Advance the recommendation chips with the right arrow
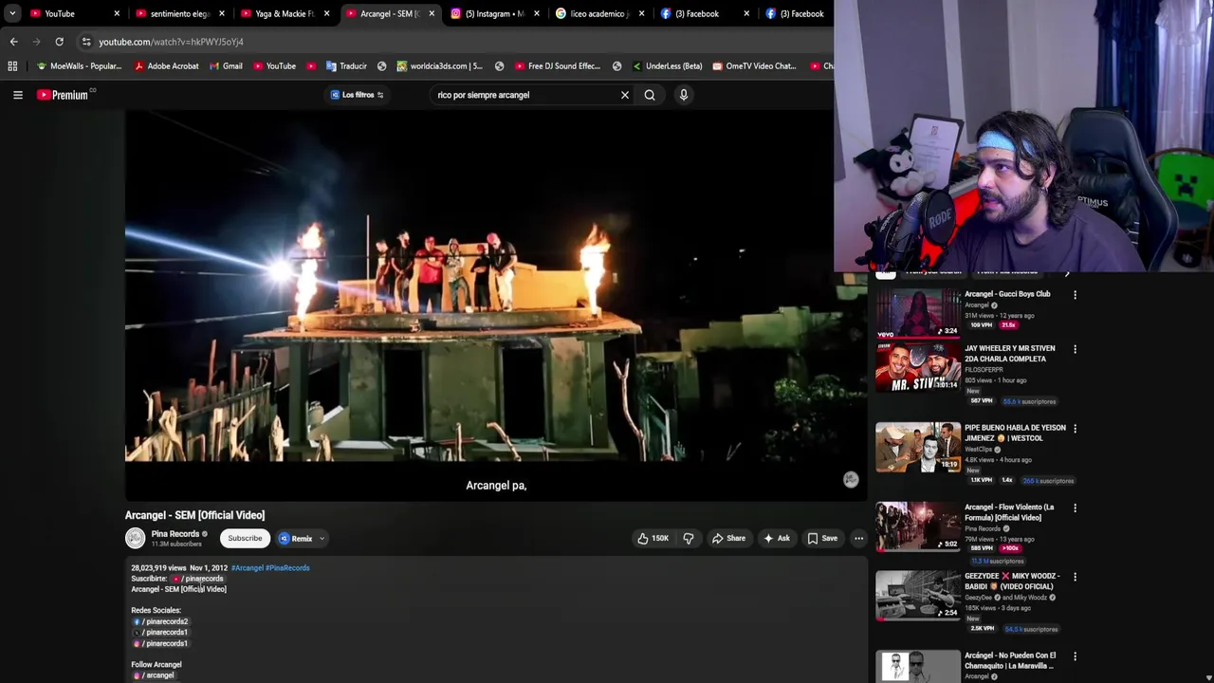 point(1067,273)
